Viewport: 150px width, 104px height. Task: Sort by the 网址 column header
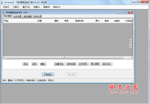[20, 21]
